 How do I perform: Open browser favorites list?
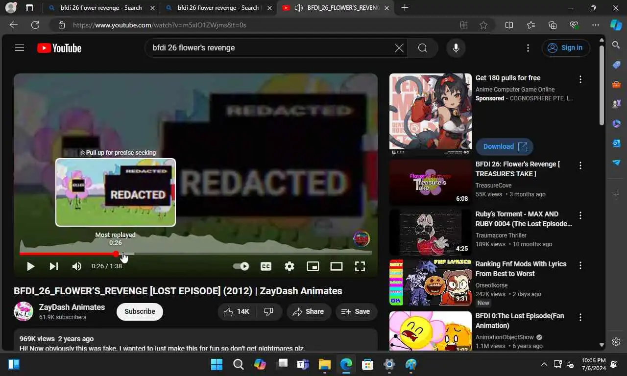531,25
